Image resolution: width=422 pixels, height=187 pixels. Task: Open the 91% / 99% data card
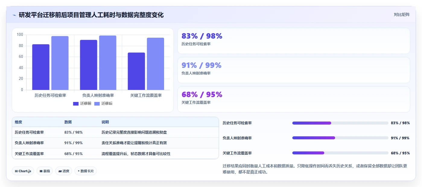[294, 70]
